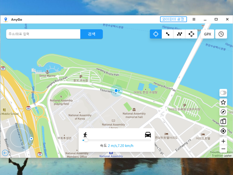Select the teleport mode crosshair icon

pos(156,34)
